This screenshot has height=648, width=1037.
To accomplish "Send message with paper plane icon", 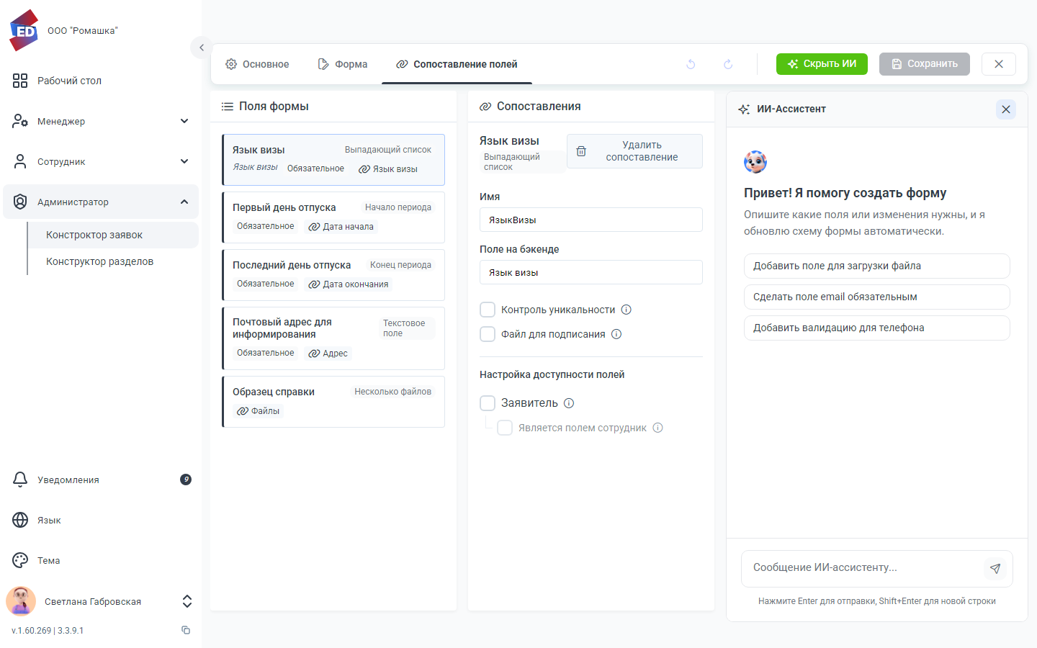I will (x=995, y=569).
